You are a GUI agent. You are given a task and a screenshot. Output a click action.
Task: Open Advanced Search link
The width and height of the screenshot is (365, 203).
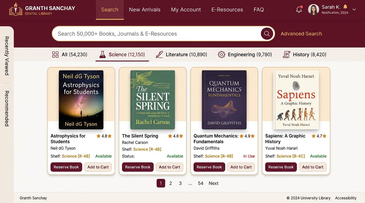click(301, 34)
